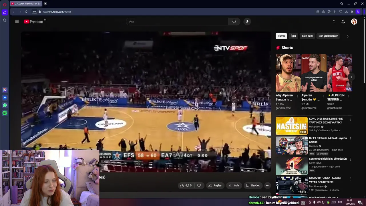
Task: Go back to the previous page
Action: [x=13, y=12]
